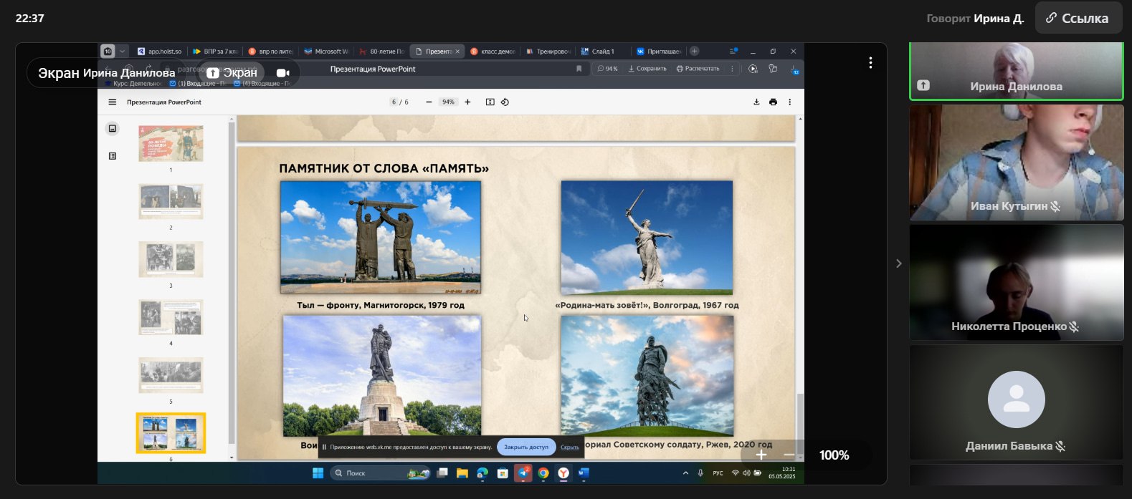
Task: Select slide 6 thumbnail
Action: (171, 433)
